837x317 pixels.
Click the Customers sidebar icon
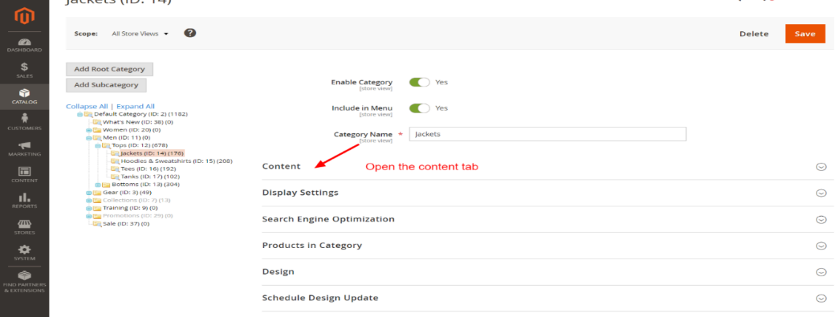[24, 121]
